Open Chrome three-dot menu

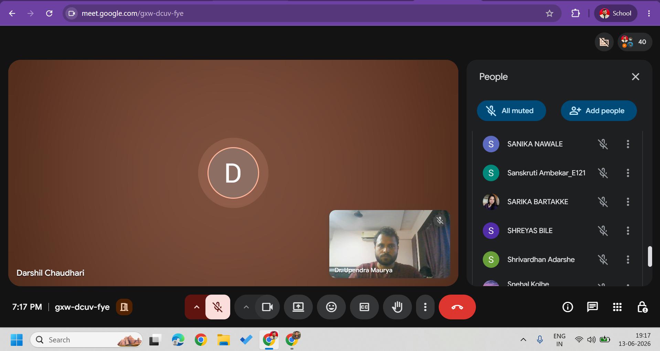(649, 13)
